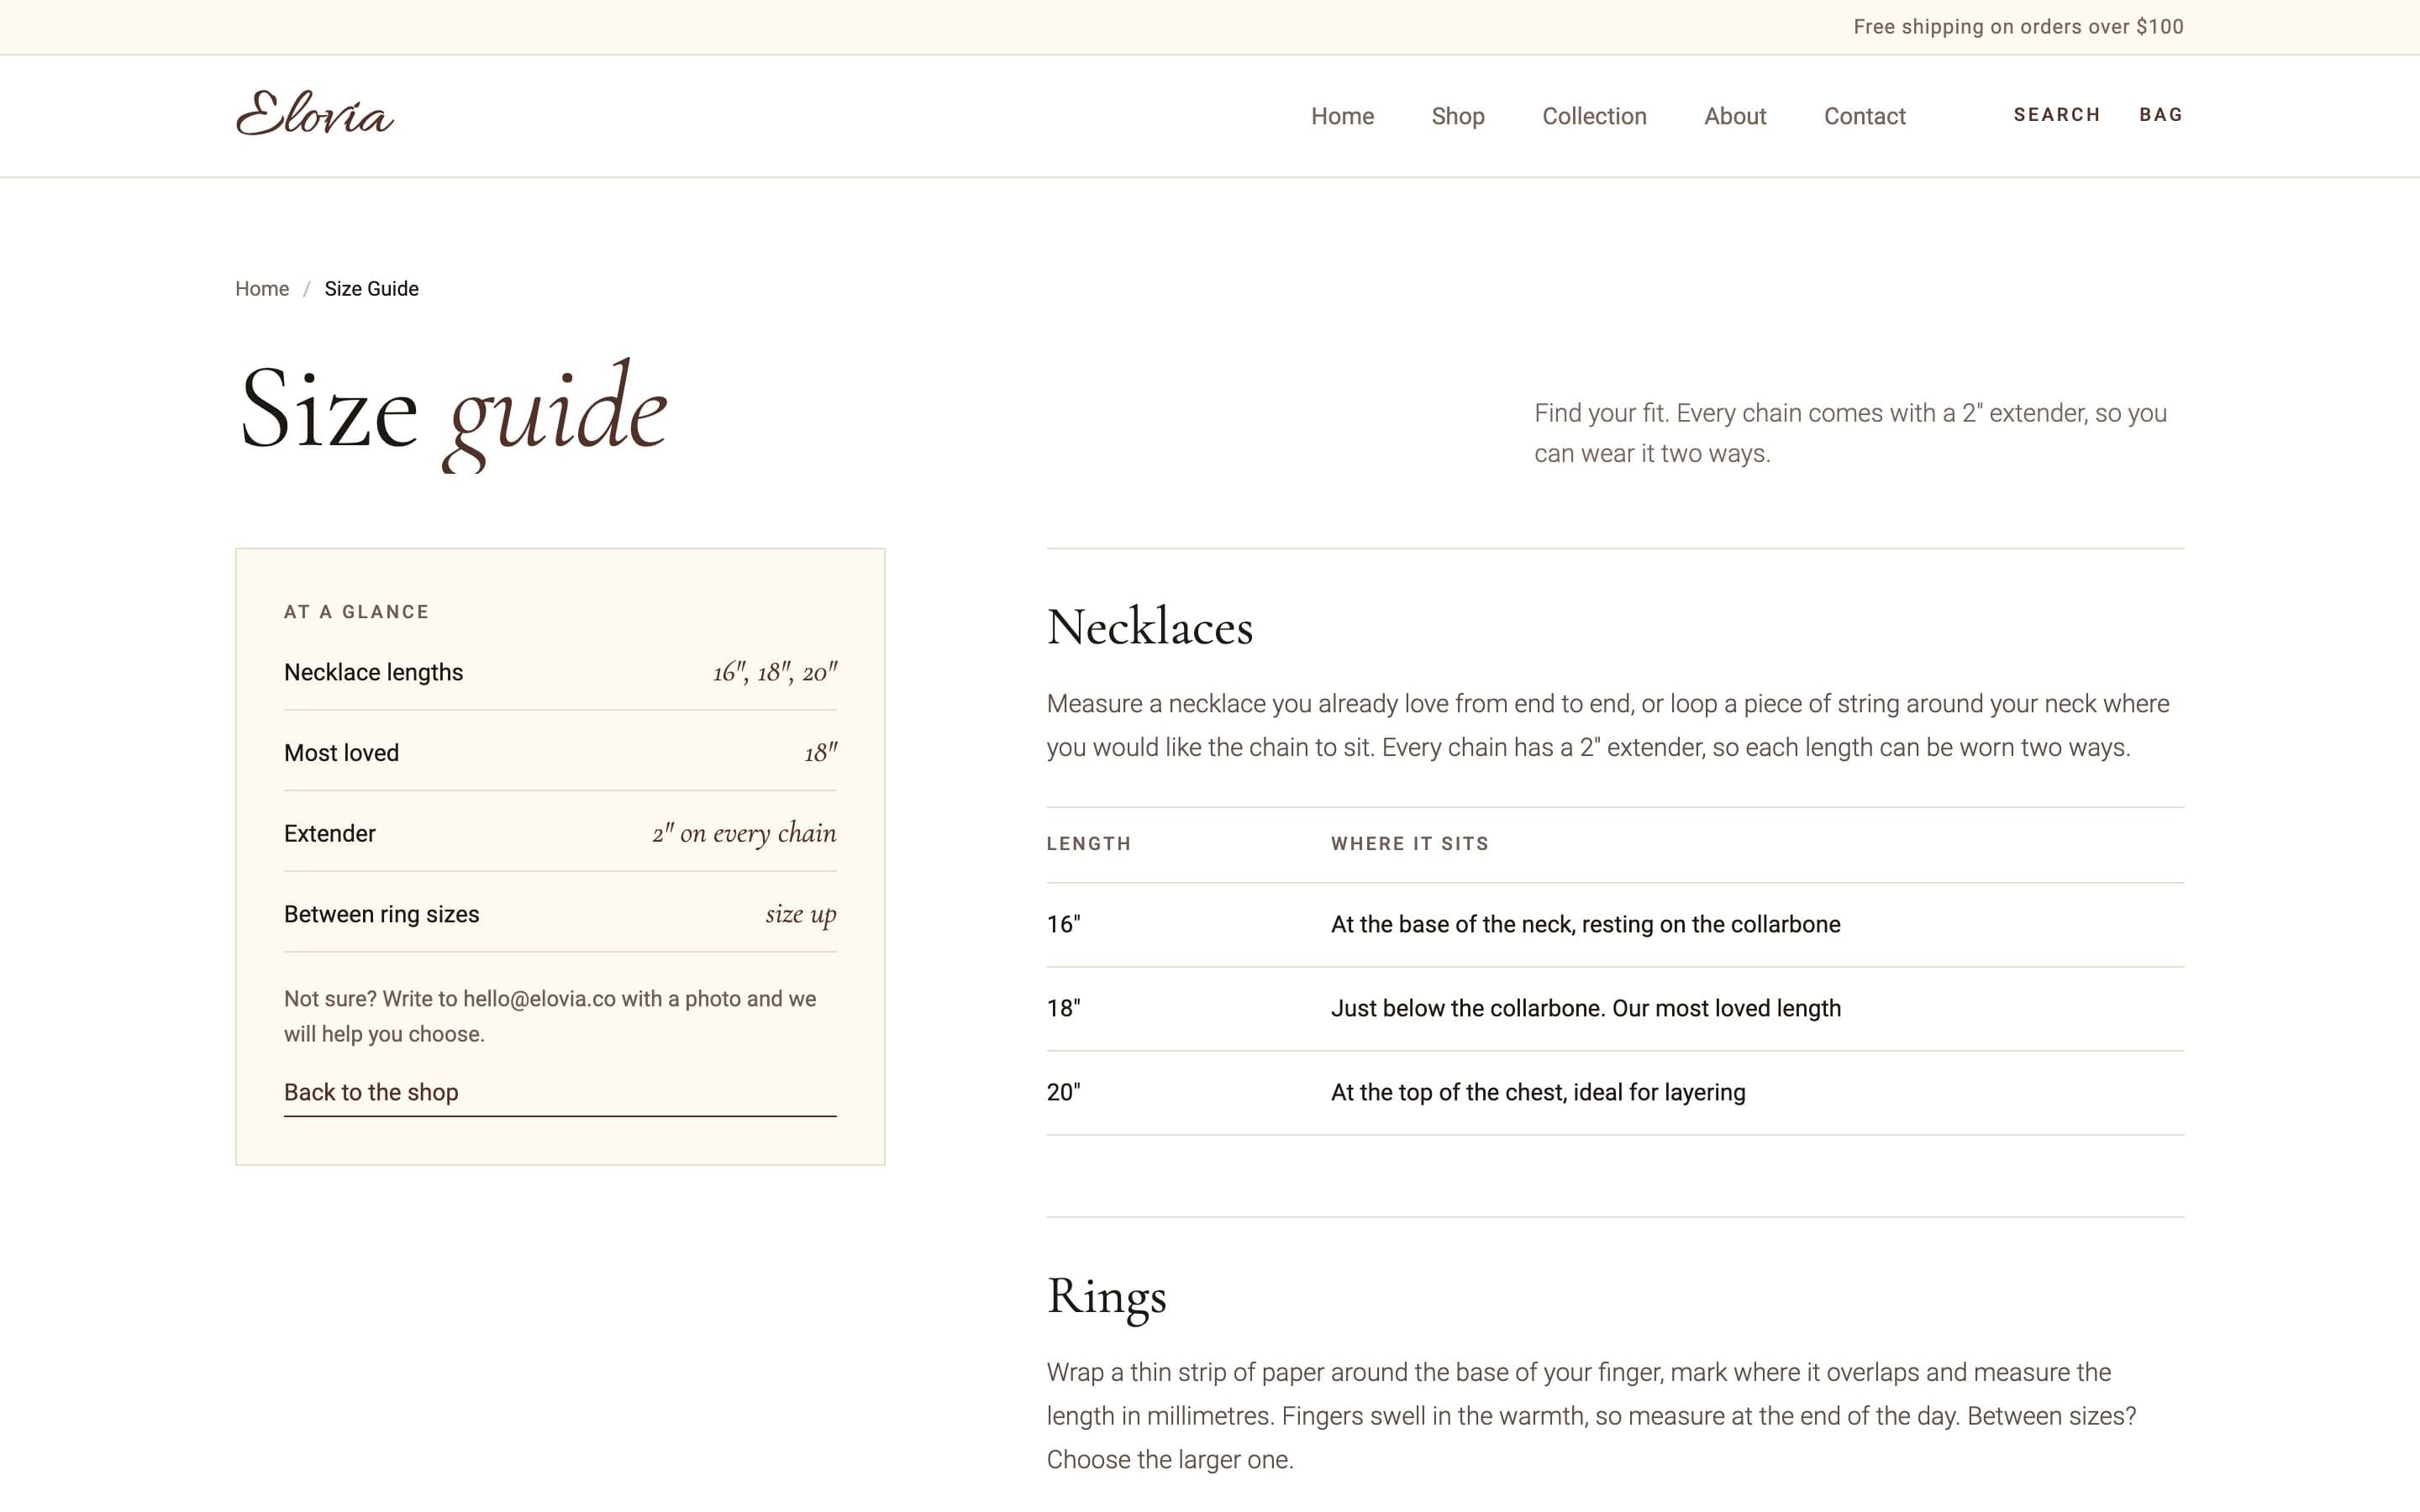Click the 'Wrap a thin strip' ring paragraph
This screenshot has height=1512, width=2420.
(x=1591, y=1416)
